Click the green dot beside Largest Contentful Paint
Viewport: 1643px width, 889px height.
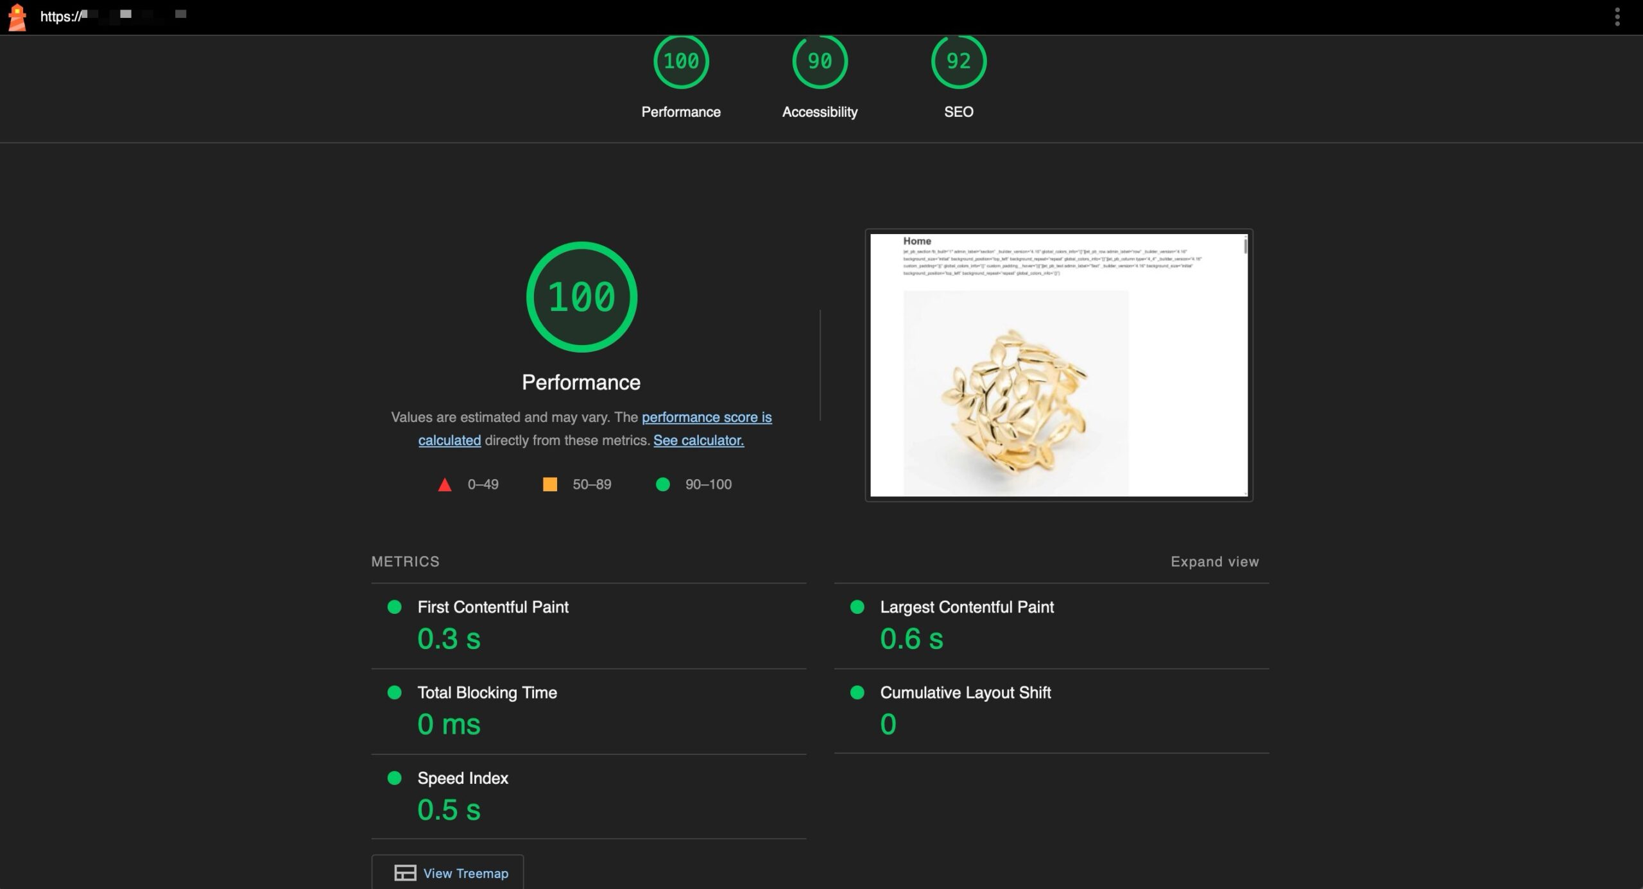[857, 607]
